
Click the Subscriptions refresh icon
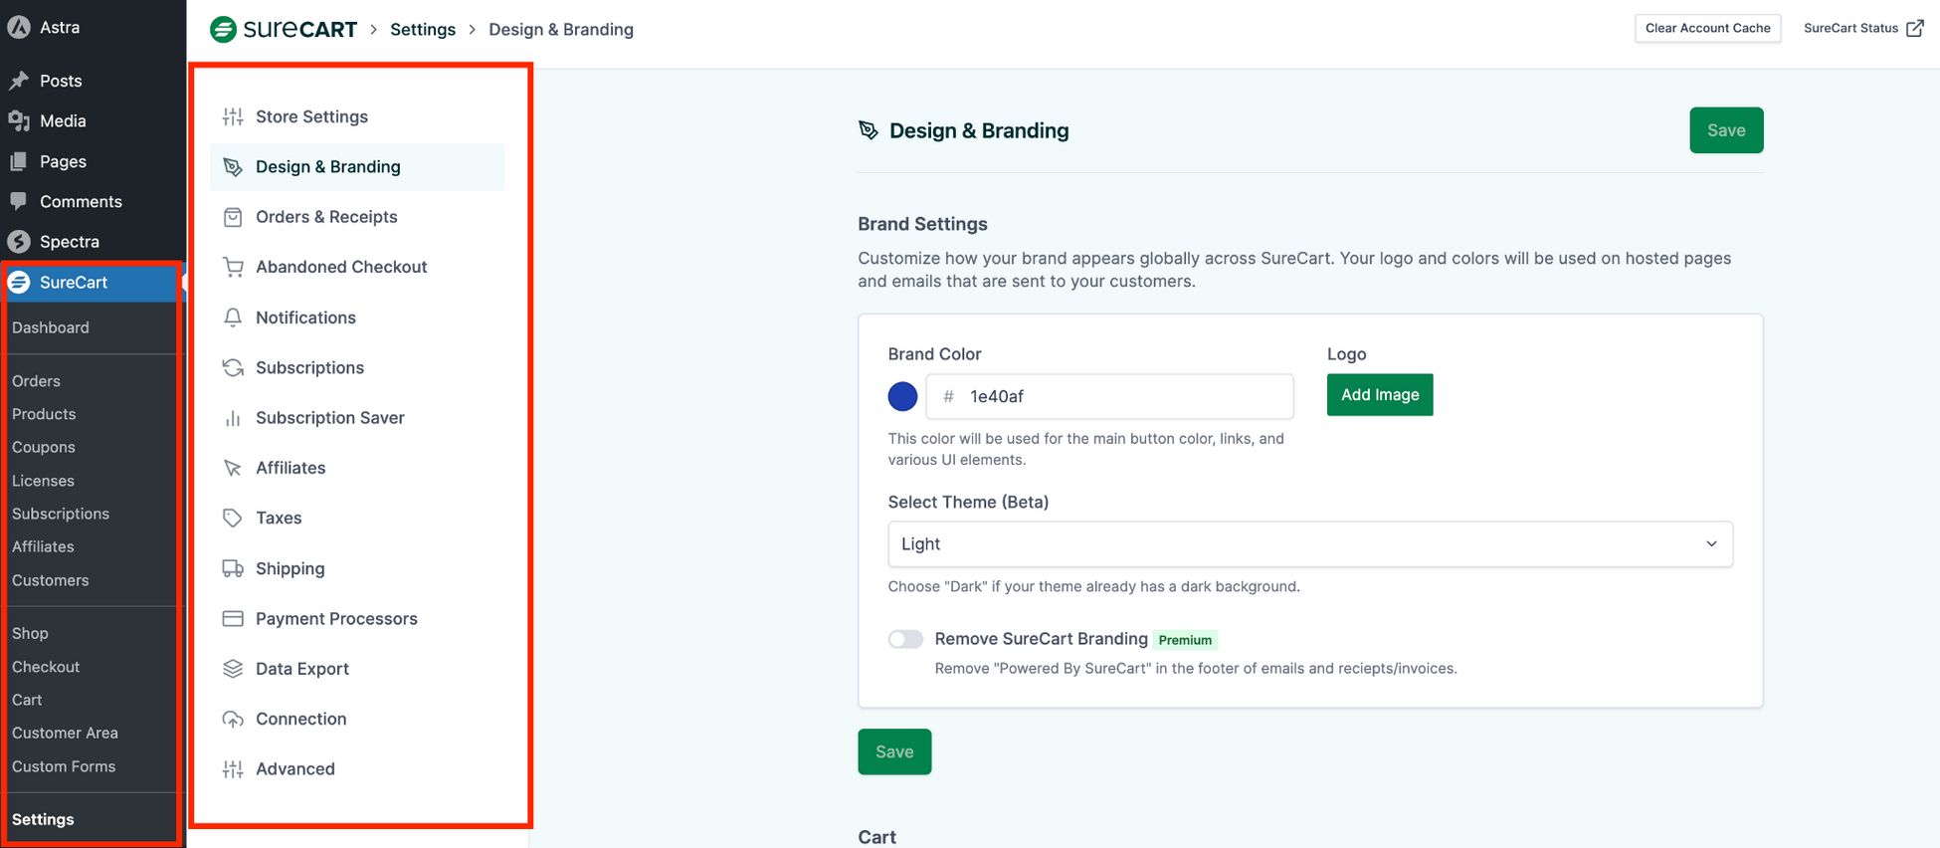[x=233, y=367]
